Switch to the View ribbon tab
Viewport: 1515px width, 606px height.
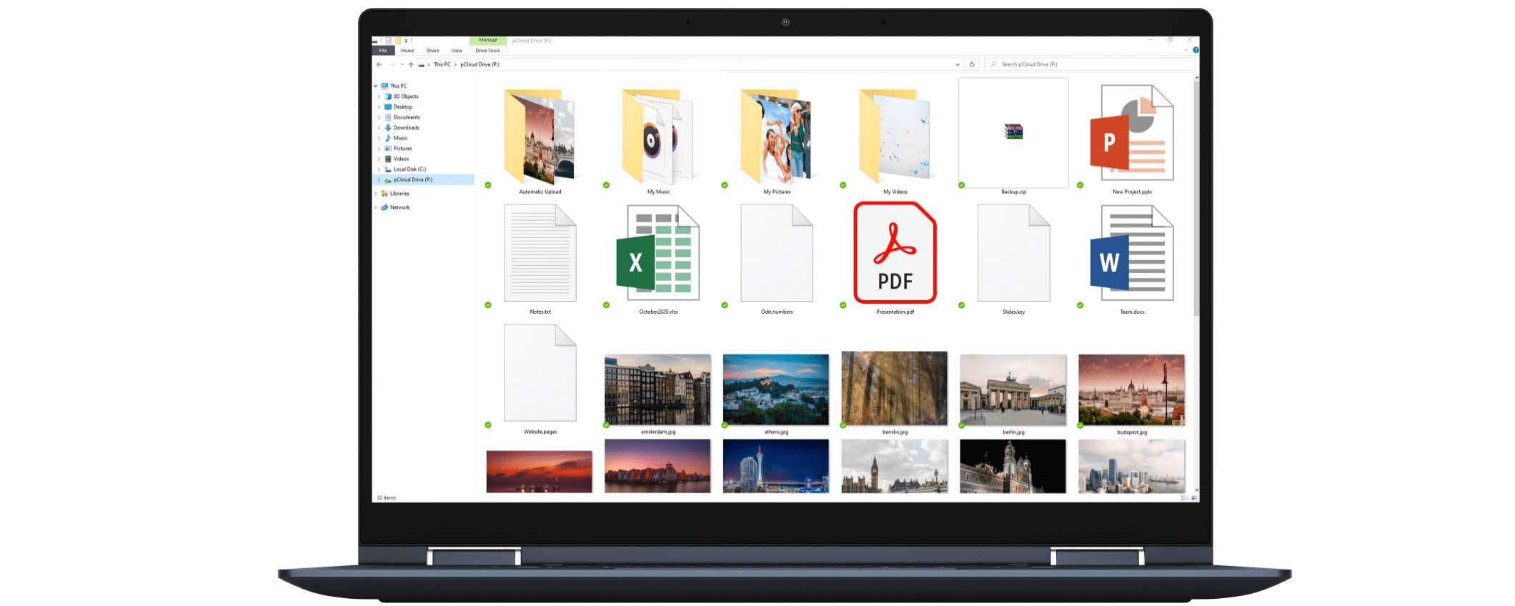457,51
